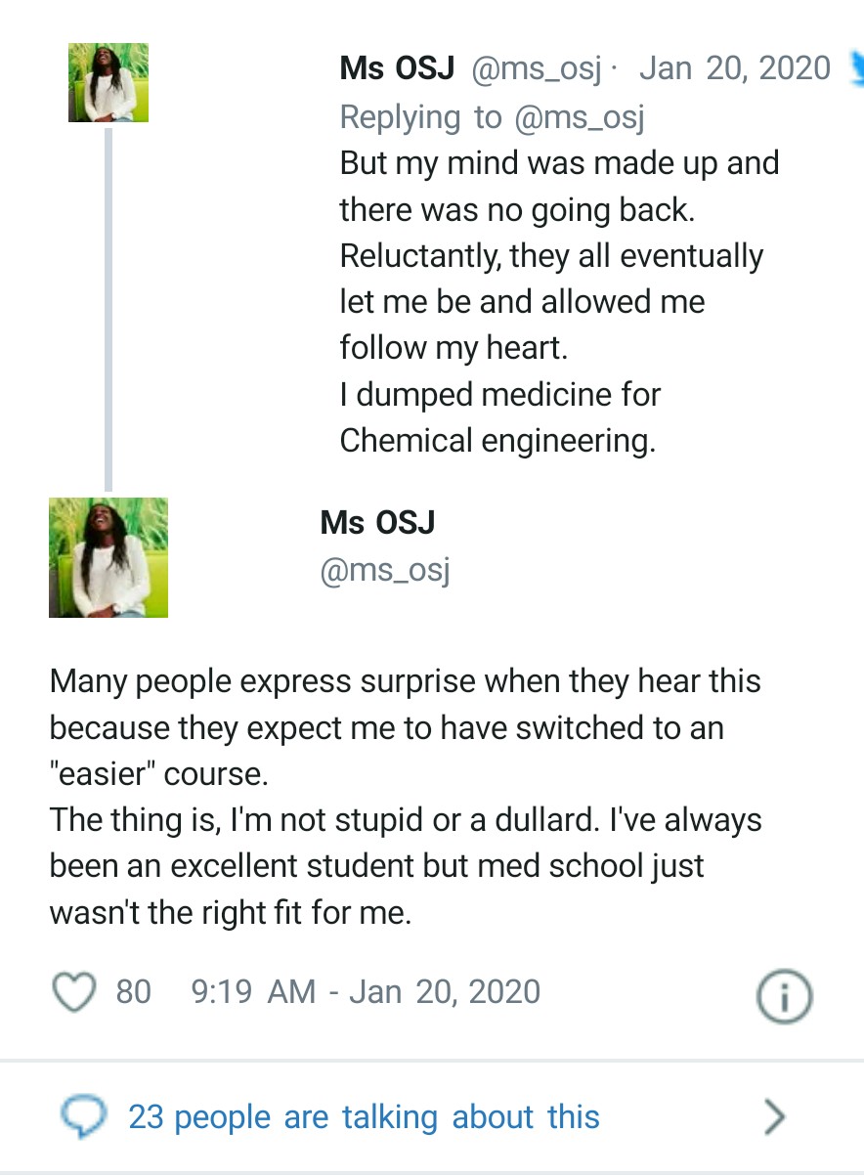
Task: Open large Ms OSJ profile picture
Action: click(x=108, y=557)
